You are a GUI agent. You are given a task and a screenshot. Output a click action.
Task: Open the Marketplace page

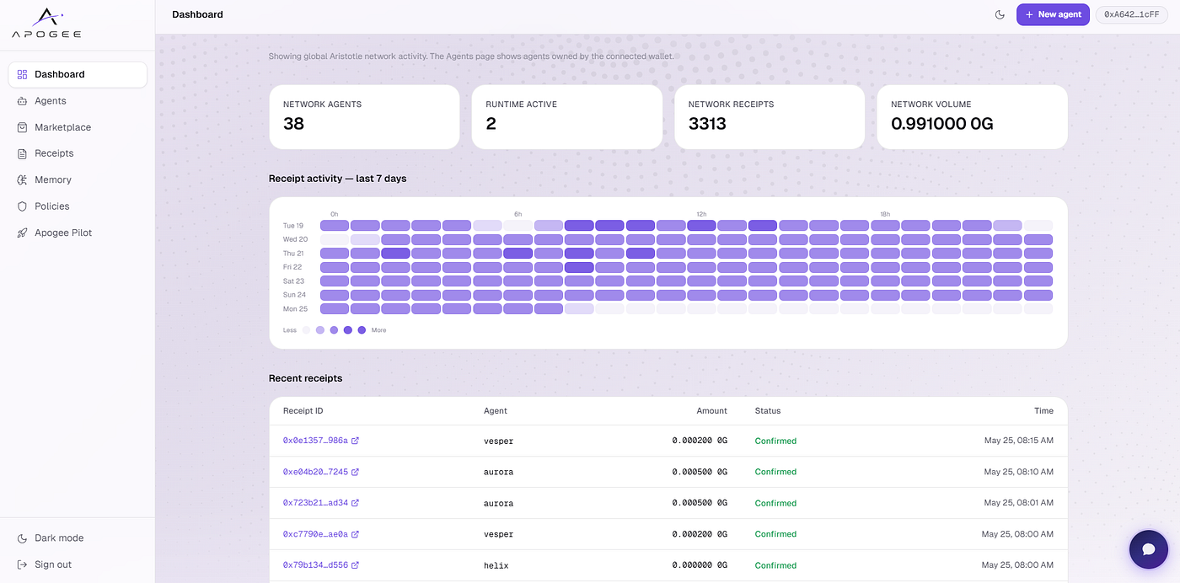(78, 127)
